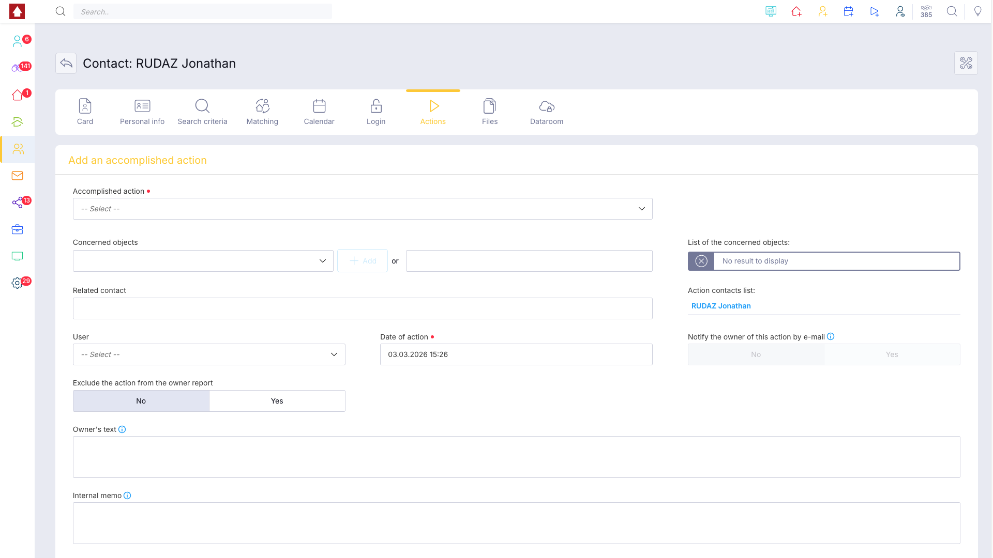Click the top Search input field
The width and height of the screenshot is (993, 558).
click(203, 11)
